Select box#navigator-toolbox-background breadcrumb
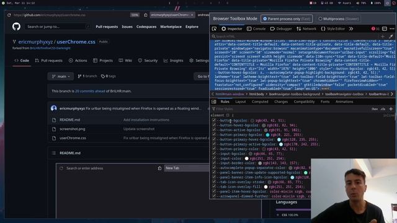 [295, 94]
